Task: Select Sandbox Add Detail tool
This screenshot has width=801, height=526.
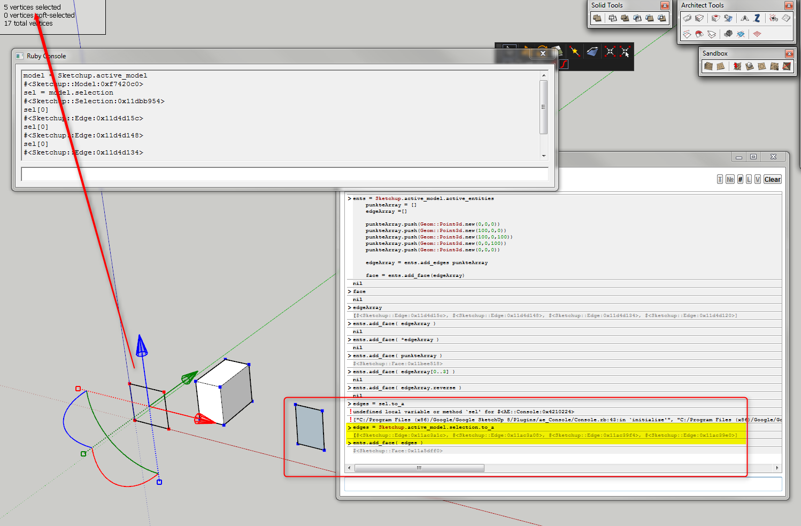Action: pyautogui.click(x=774, y=66)
